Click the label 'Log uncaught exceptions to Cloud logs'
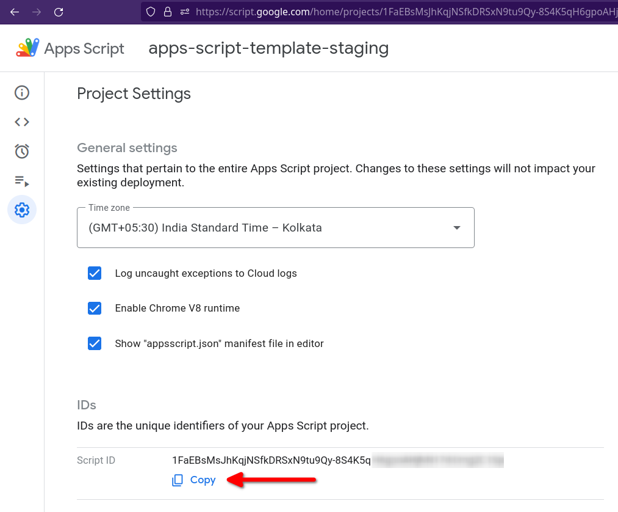618x512 pixels. 206,274
